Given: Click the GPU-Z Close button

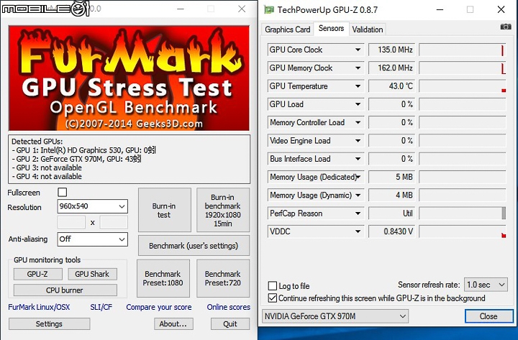Looking at the screenshot, I should click(x=489, y=316).
